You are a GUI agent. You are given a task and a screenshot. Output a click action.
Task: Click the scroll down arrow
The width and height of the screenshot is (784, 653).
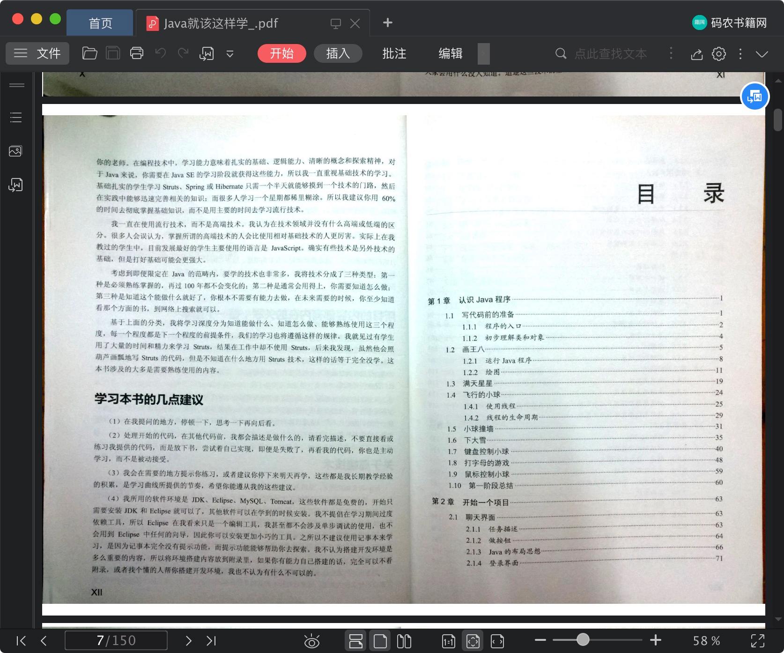click(778, 619)
